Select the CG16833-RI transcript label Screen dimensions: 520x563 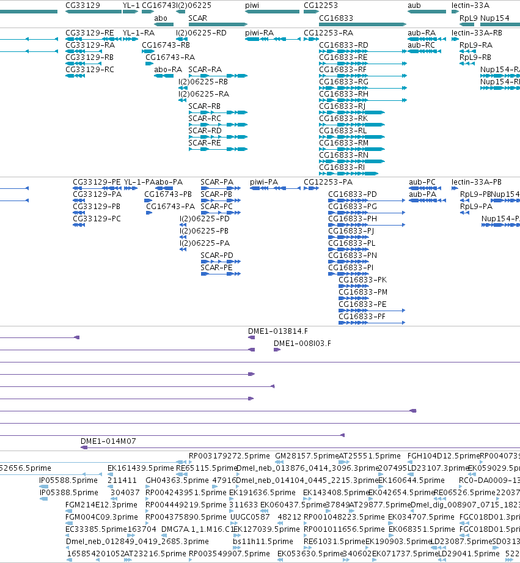[342, 167]
